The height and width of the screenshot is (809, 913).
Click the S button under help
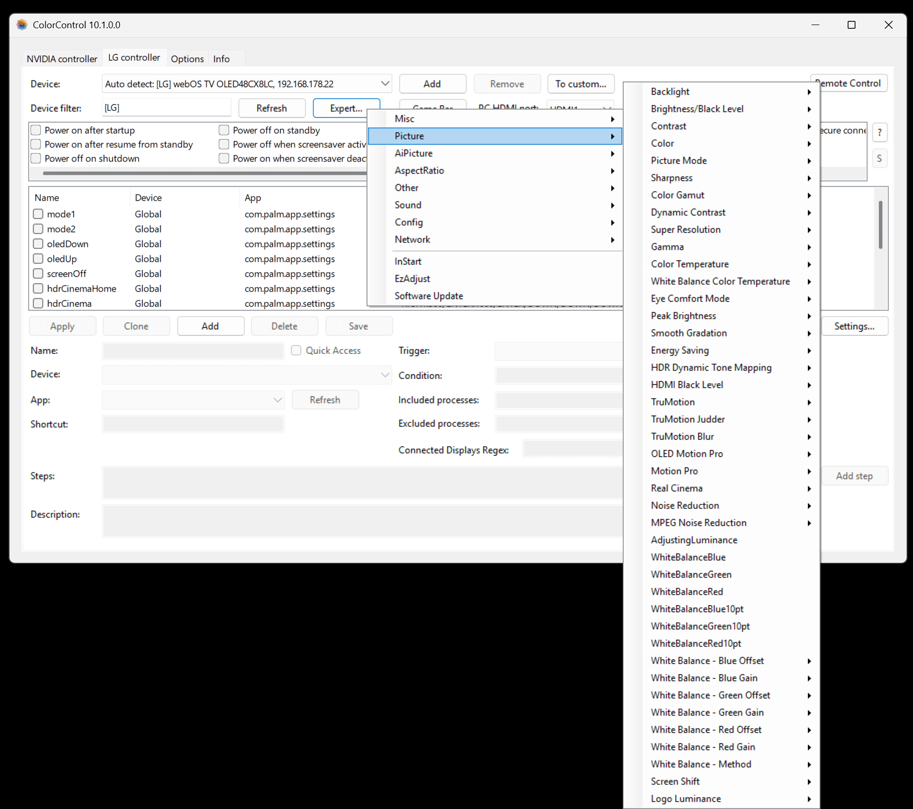tap(880, 158)
